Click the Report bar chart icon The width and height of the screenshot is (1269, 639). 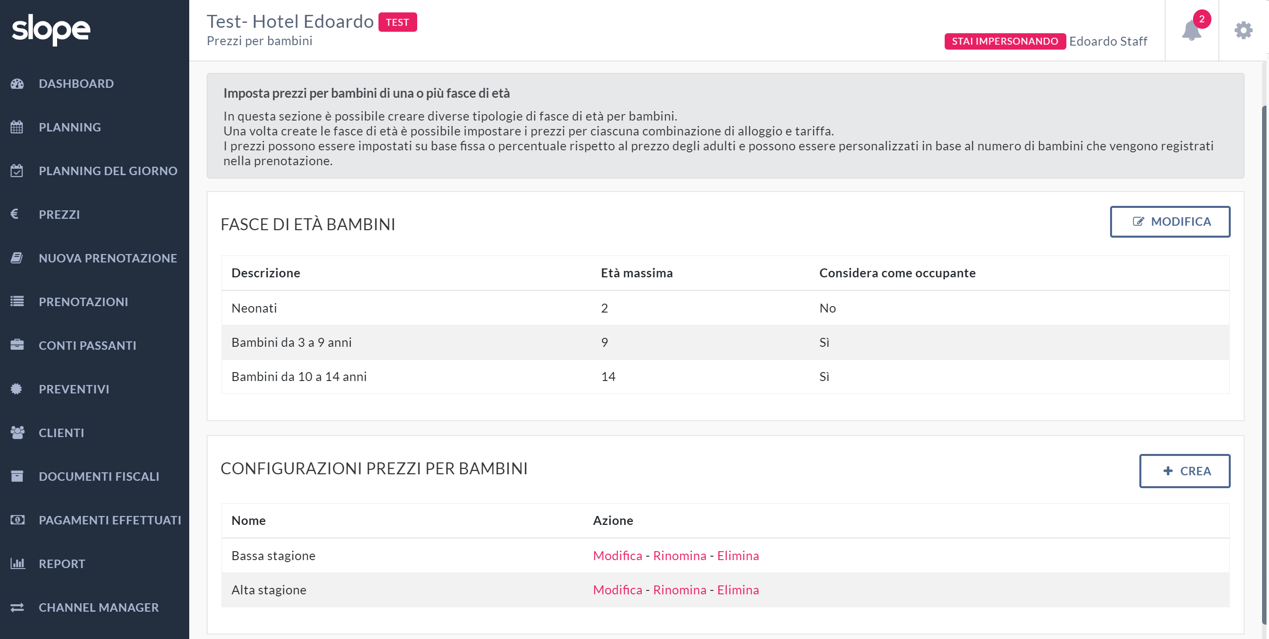[17, 564]
